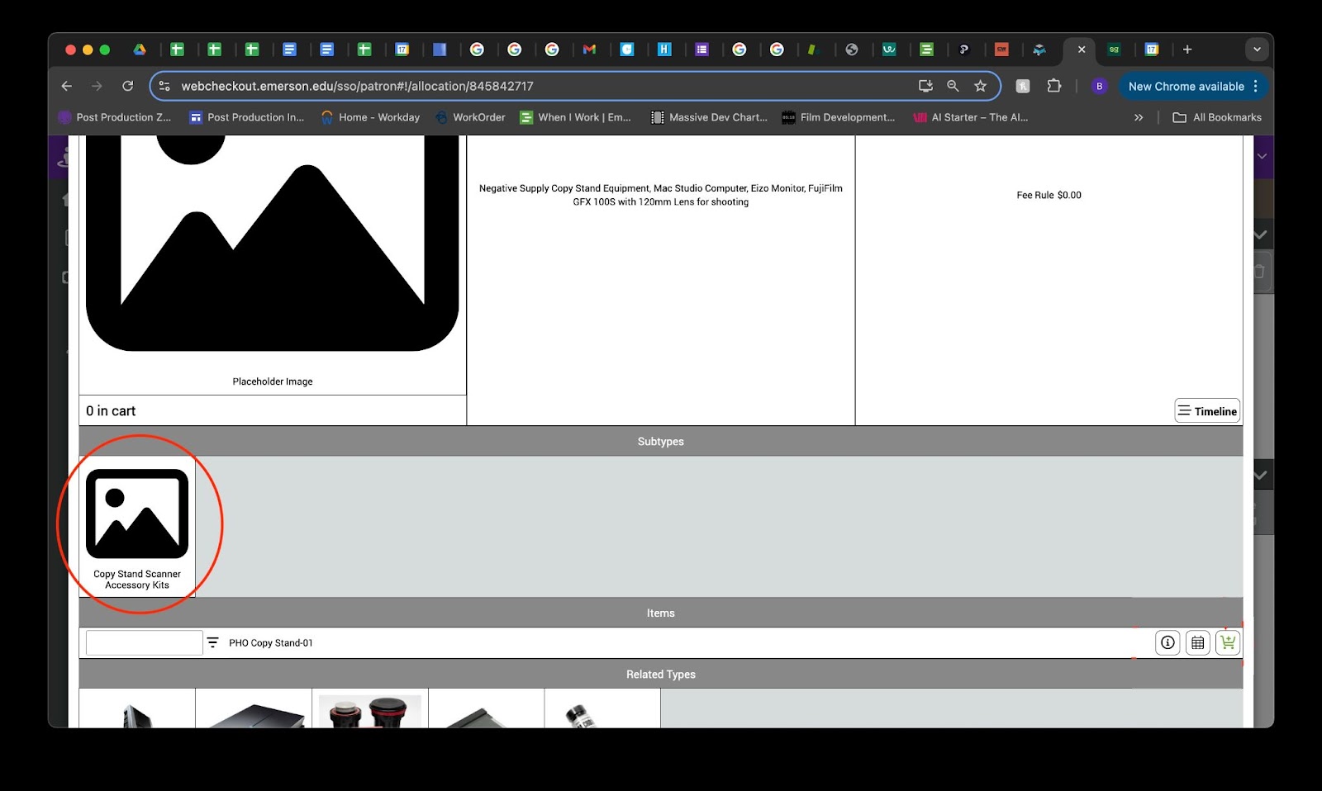Switch to the globe-icon tab
The image size is (1322, 791).
pyautogui.click(x=852, y=50)
